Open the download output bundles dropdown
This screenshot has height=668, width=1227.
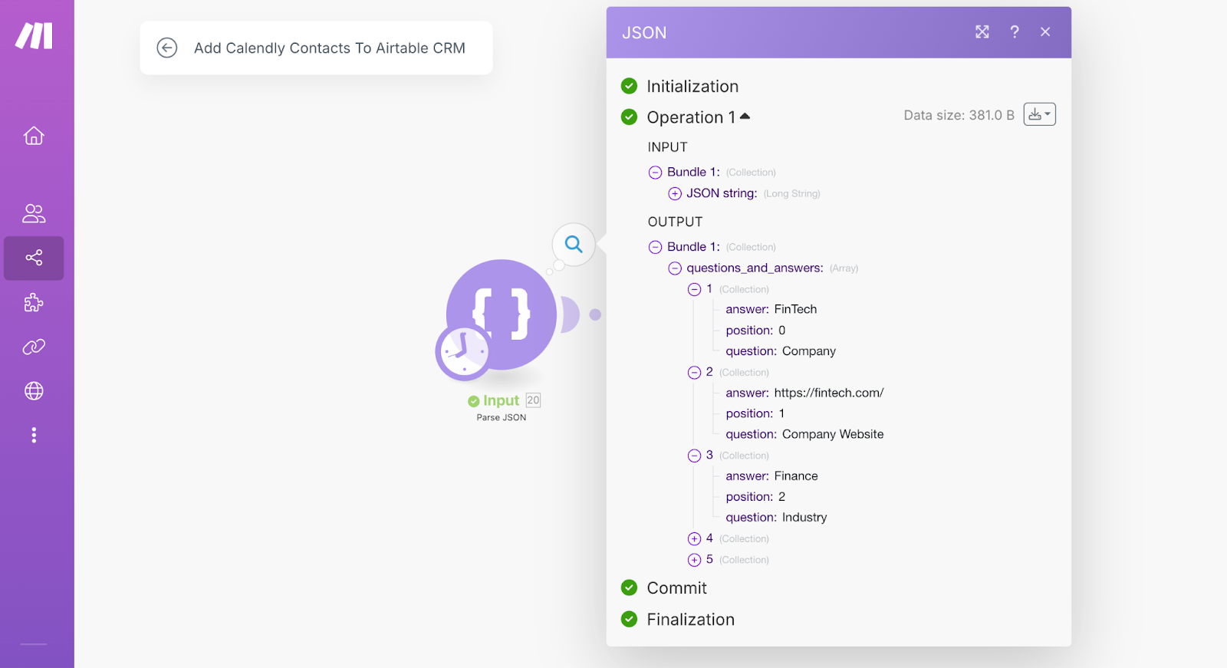(x=1040, y=114)
